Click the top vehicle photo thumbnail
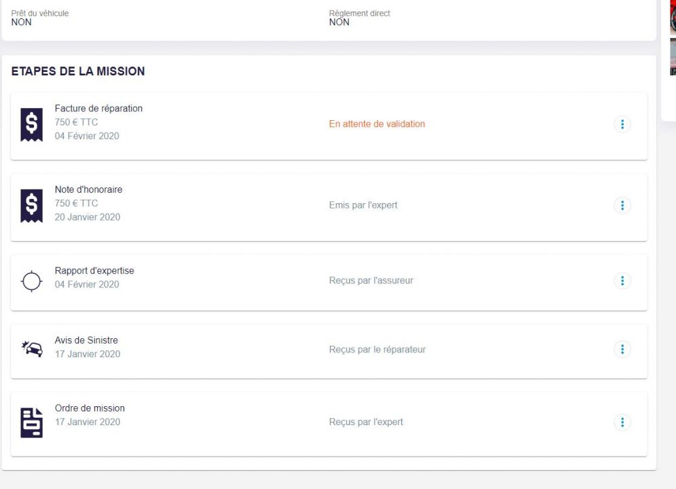 [673, 17]
